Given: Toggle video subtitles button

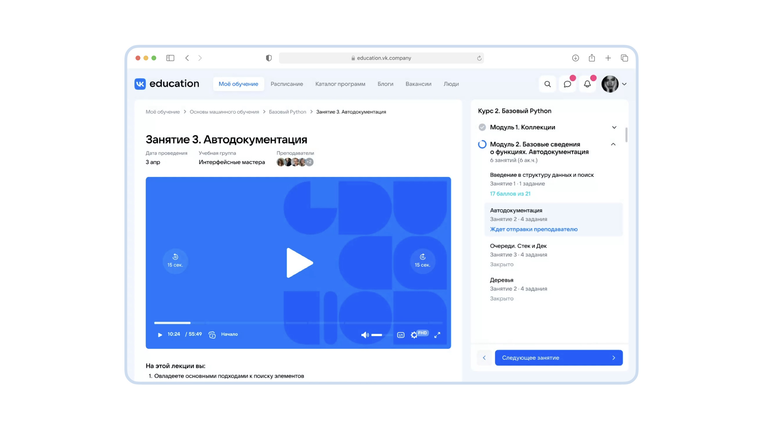Looking at the screenshot, I should 401,335.
